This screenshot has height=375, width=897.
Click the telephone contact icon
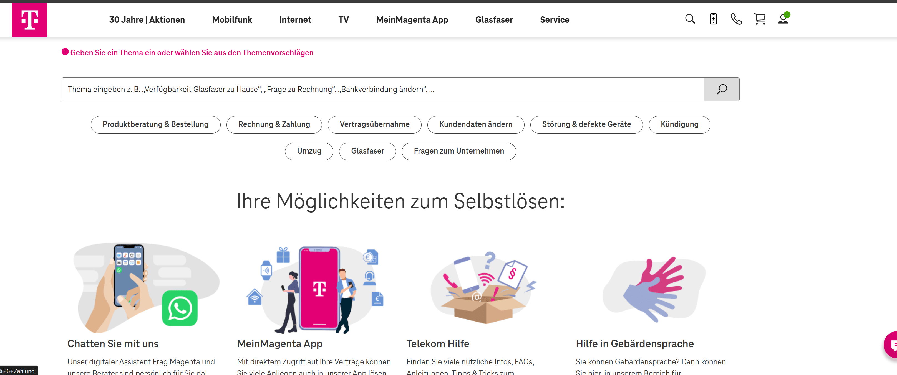tap(736, 19)
